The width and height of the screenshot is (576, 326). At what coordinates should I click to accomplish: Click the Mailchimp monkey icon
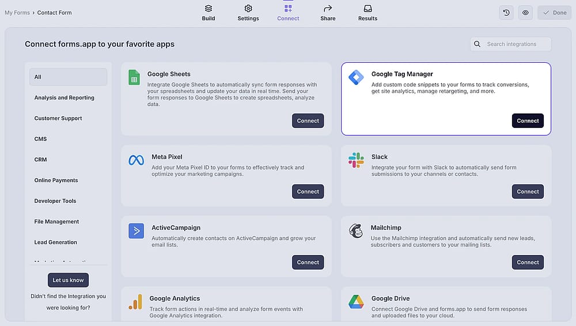(355, 231)
